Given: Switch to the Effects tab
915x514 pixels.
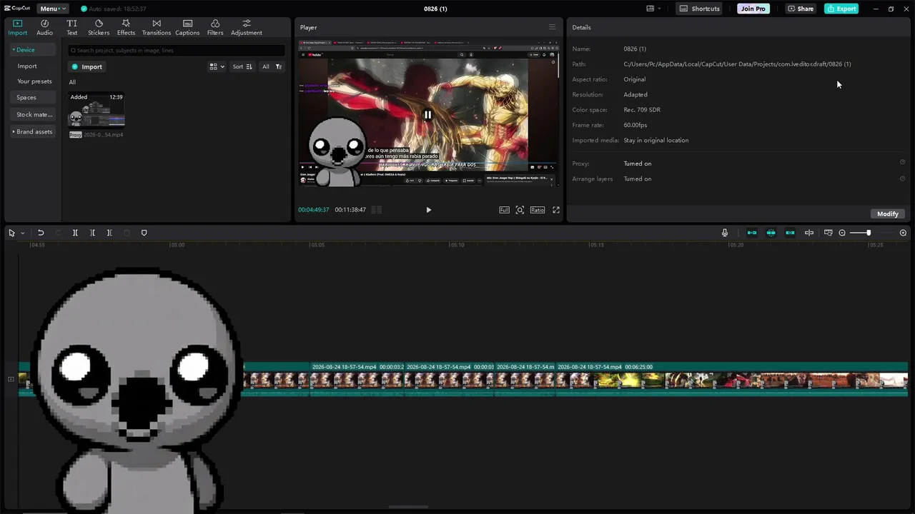Looking at the screenshot, I should coord(126,28).
